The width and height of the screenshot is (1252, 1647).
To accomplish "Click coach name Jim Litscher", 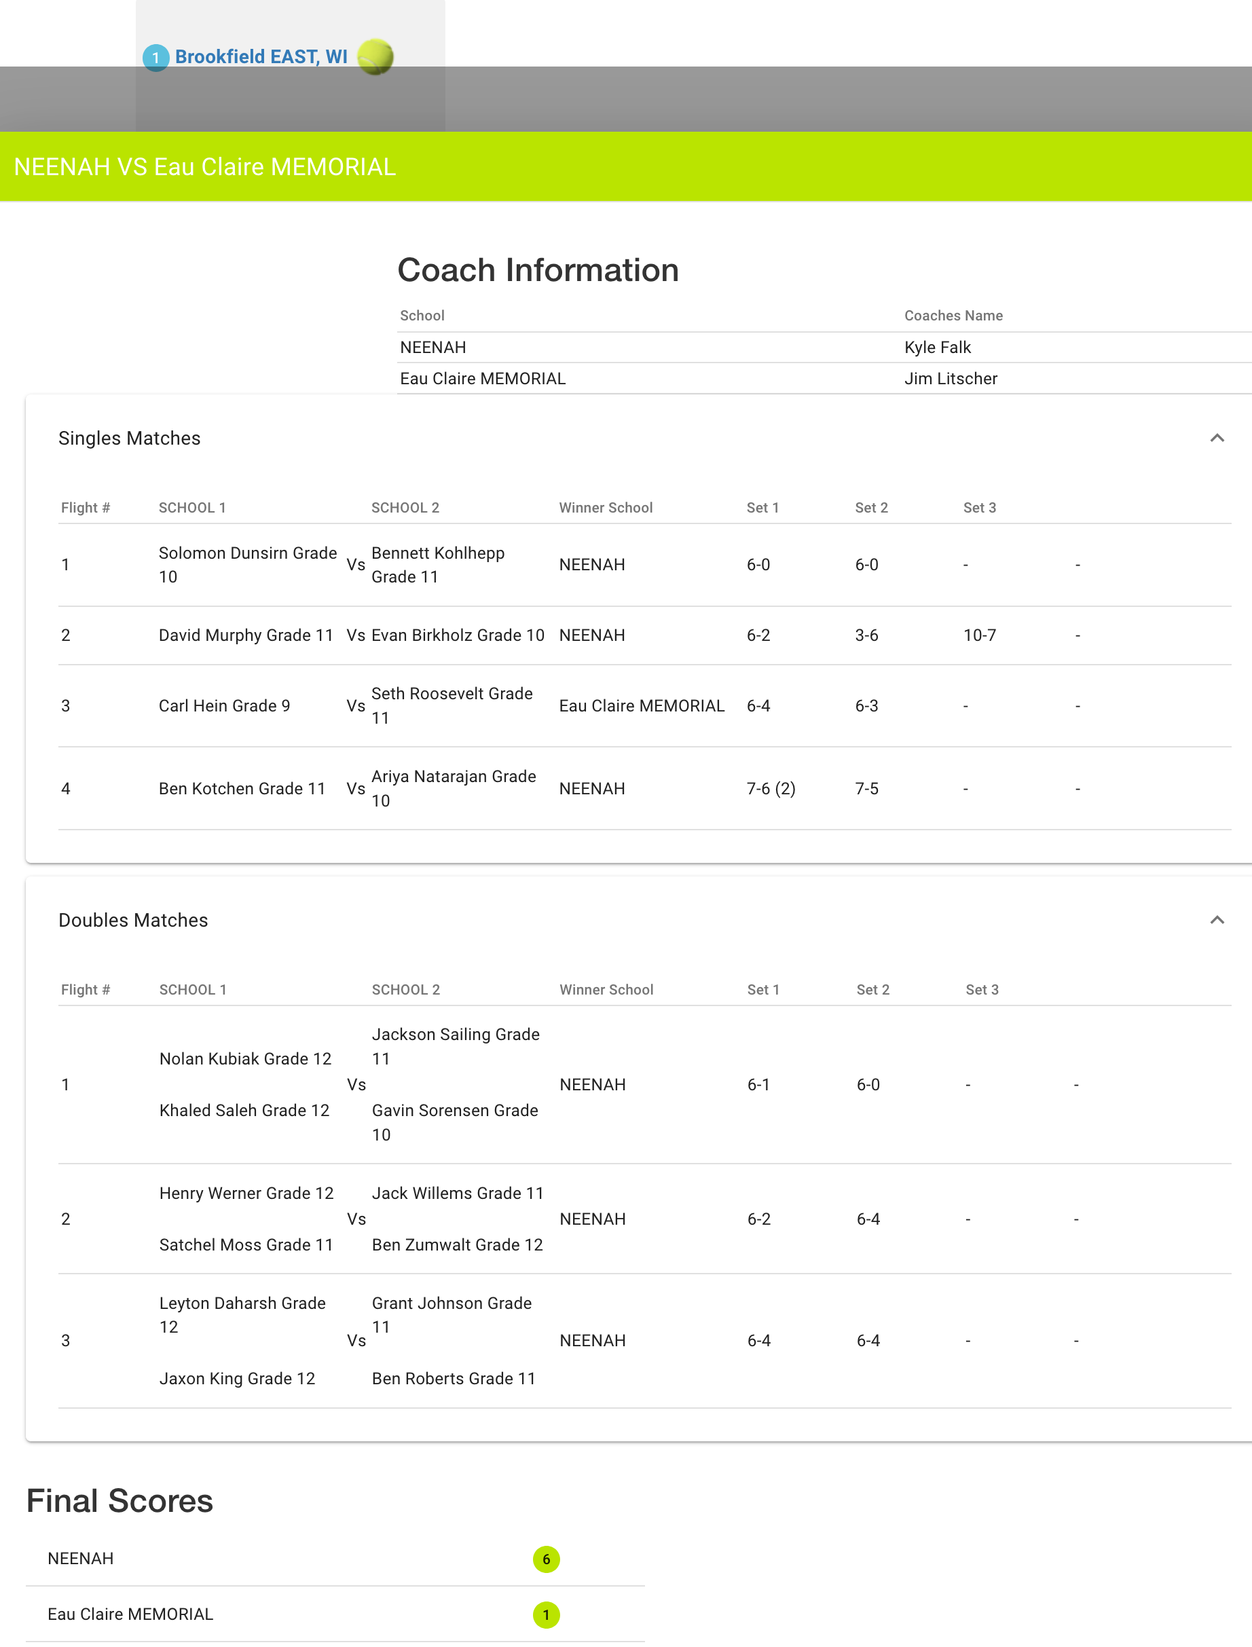I will [x=950, y=379].
